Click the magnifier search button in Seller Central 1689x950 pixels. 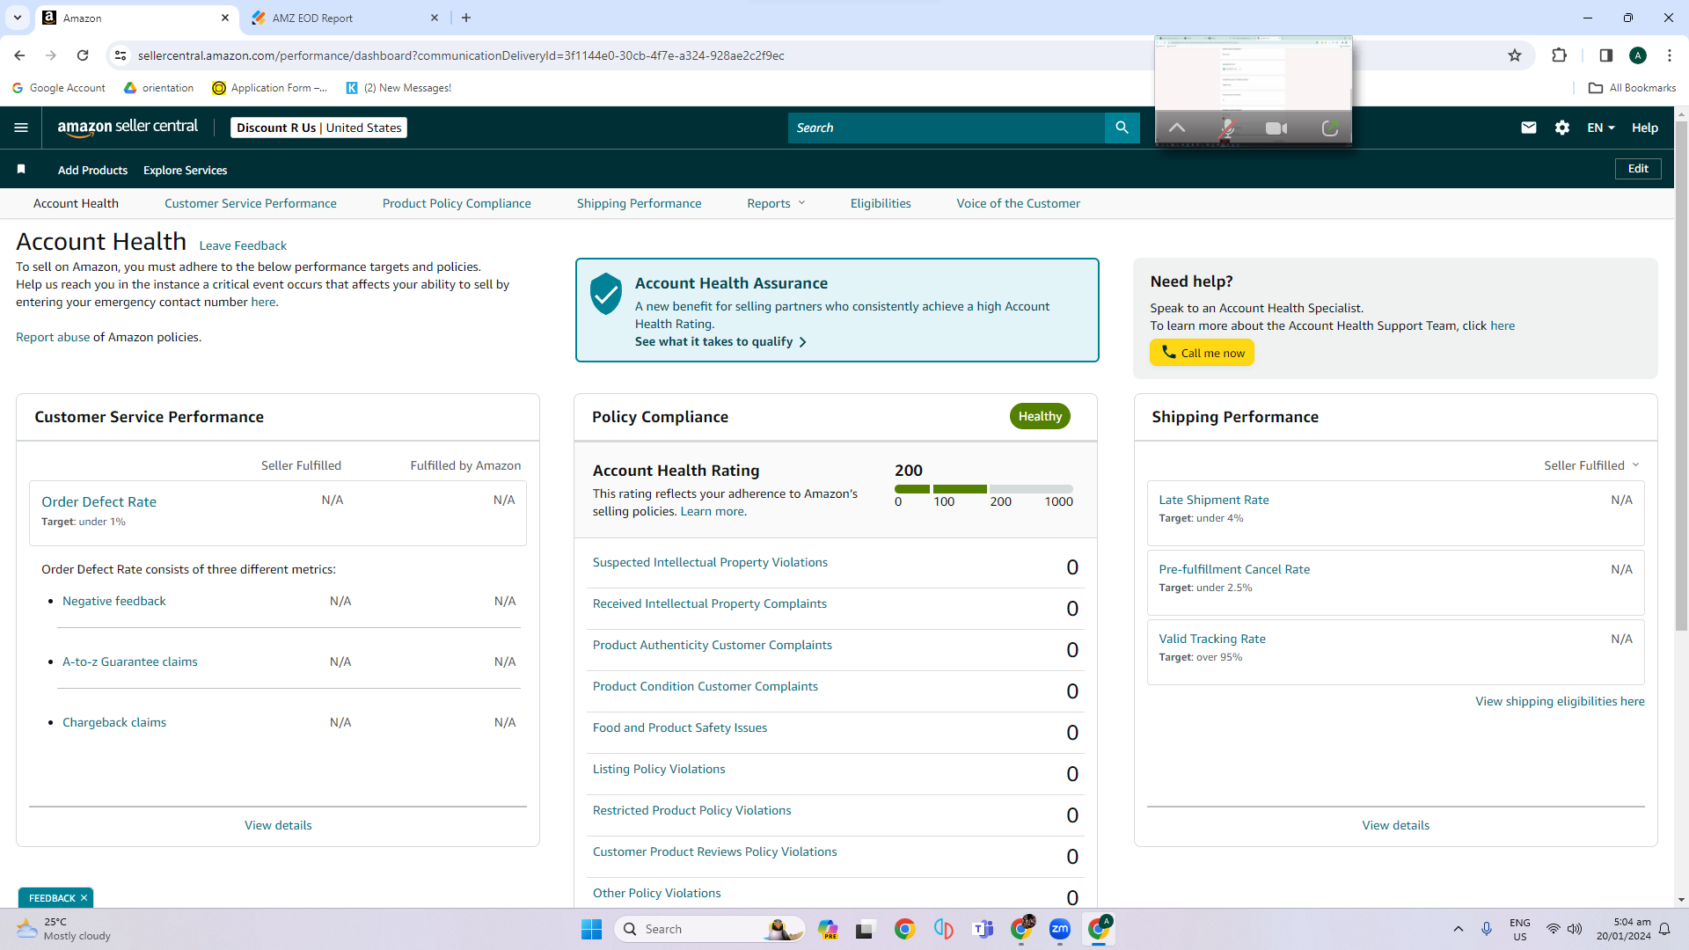(x=1122, y=128)
